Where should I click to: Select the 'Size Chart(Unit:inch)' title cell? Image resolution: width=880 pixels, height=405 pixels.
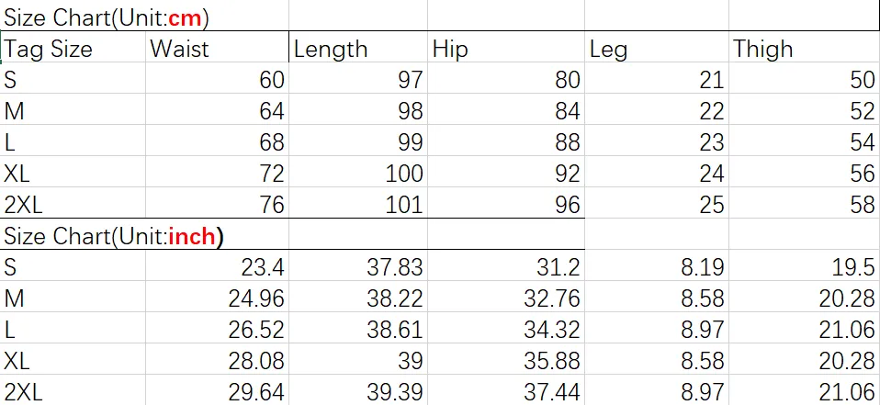(x=145, y=234)
